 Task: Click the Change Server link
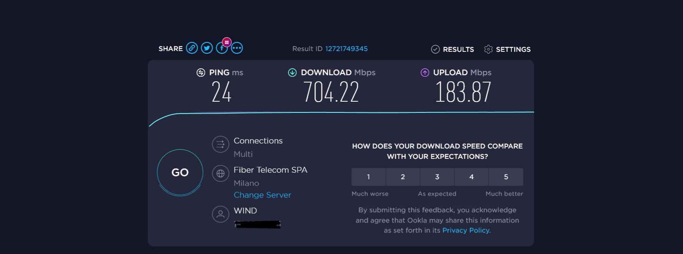pos(262,195)
